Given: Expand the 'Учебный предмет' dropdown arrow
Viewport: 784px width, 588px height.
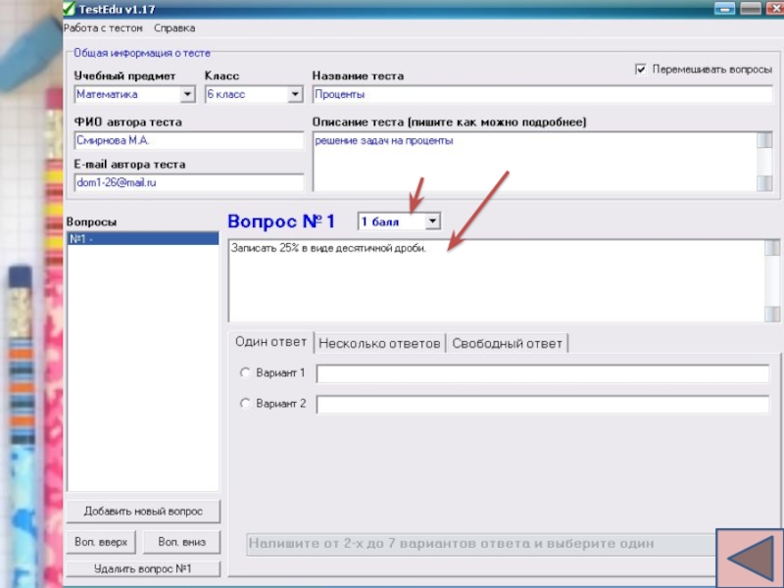Looking at the screenshot, I should coord(187,94).
